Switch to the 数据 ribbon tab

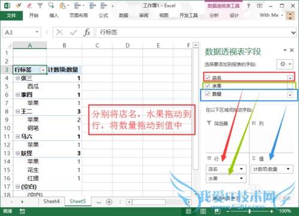point(124,16)
